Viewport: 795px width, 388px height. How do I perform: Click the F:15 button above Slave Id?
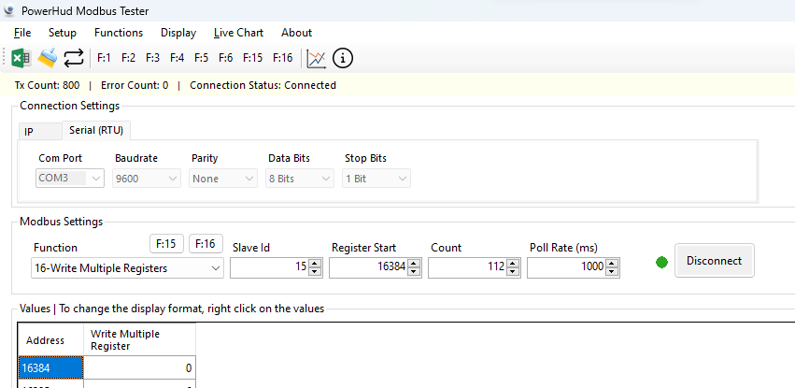point(165,244)
